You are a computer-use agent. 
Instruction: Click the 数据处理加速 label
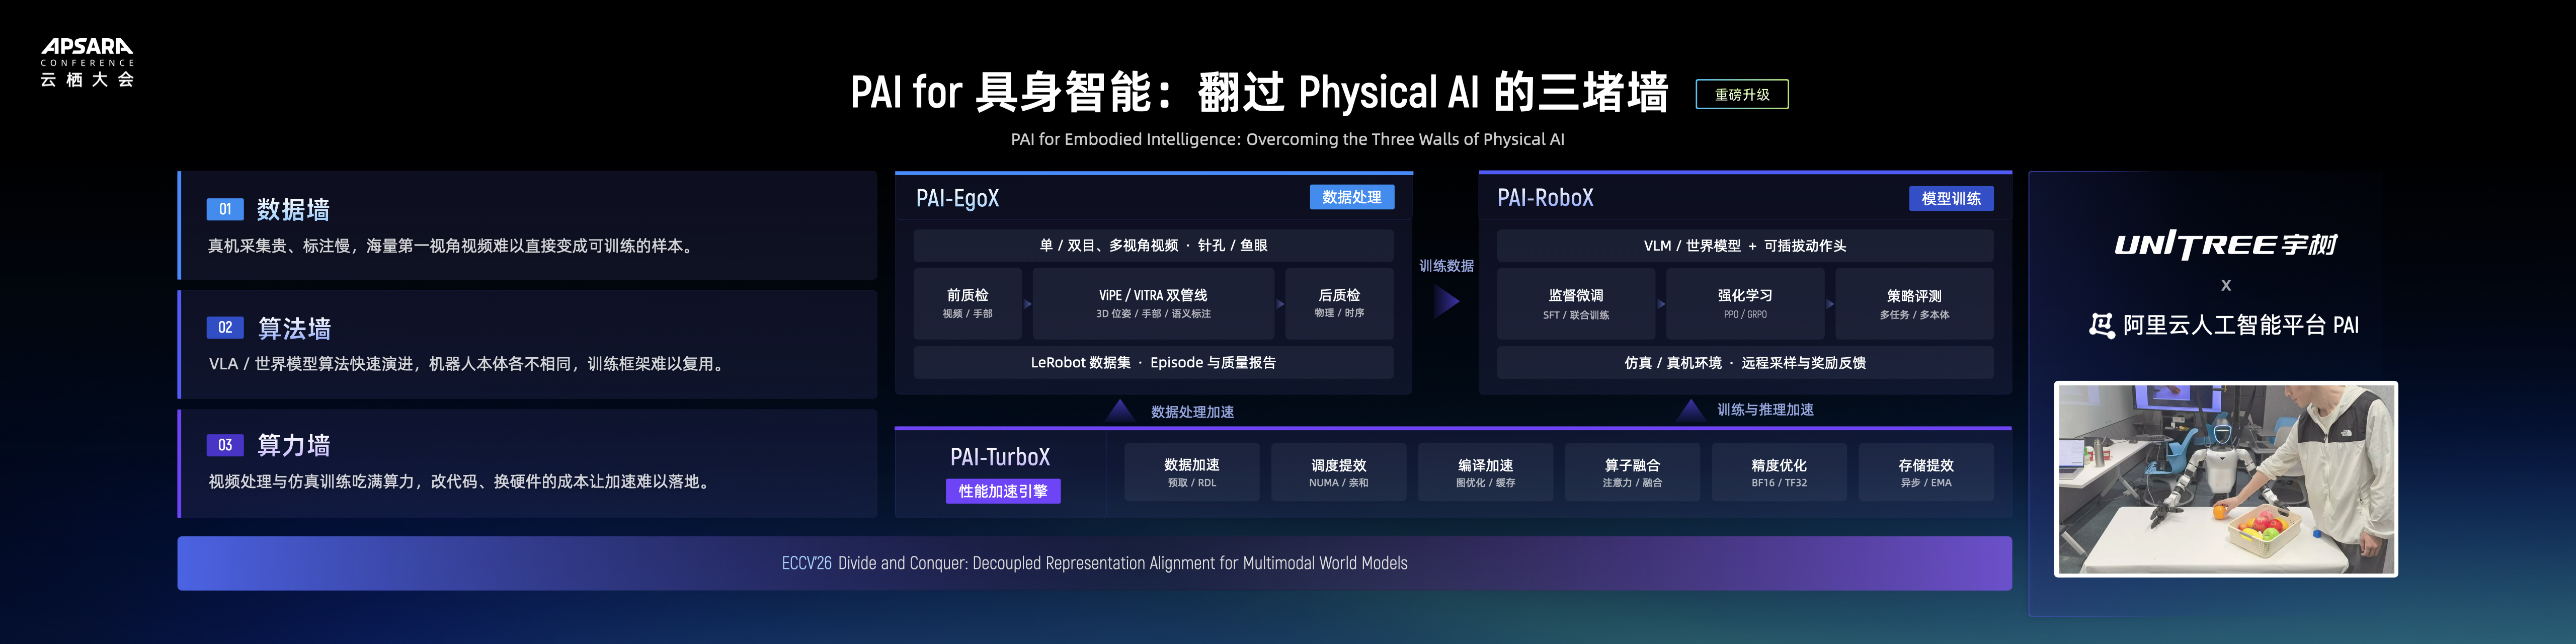pyautogui.click(x=1192, y=412)
